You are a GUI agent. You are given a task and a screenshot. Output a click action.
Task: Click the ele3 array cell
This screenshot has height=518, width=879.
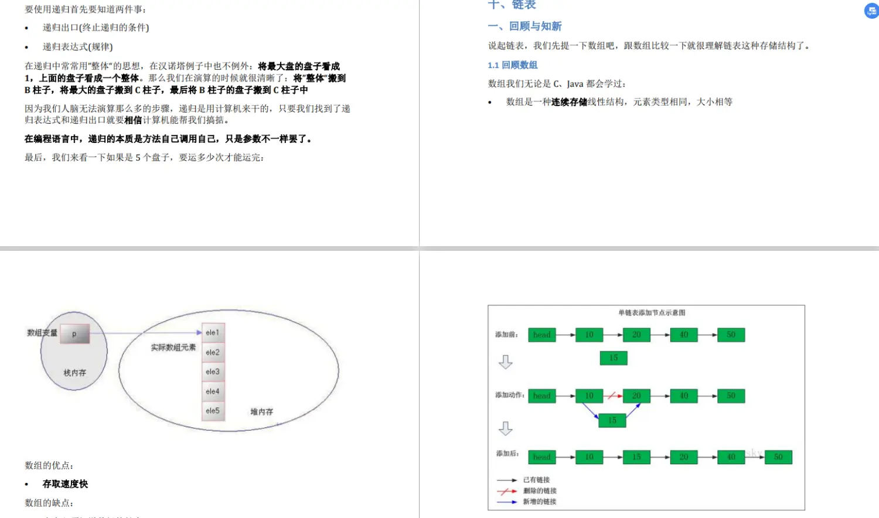[213, 372]
